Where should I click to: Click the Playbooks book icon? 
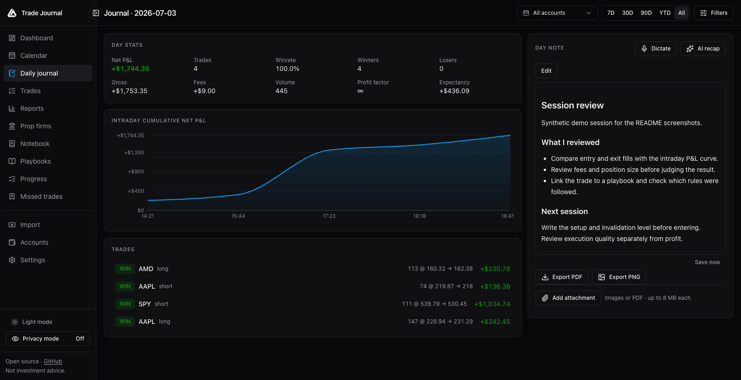click(12, 161)
